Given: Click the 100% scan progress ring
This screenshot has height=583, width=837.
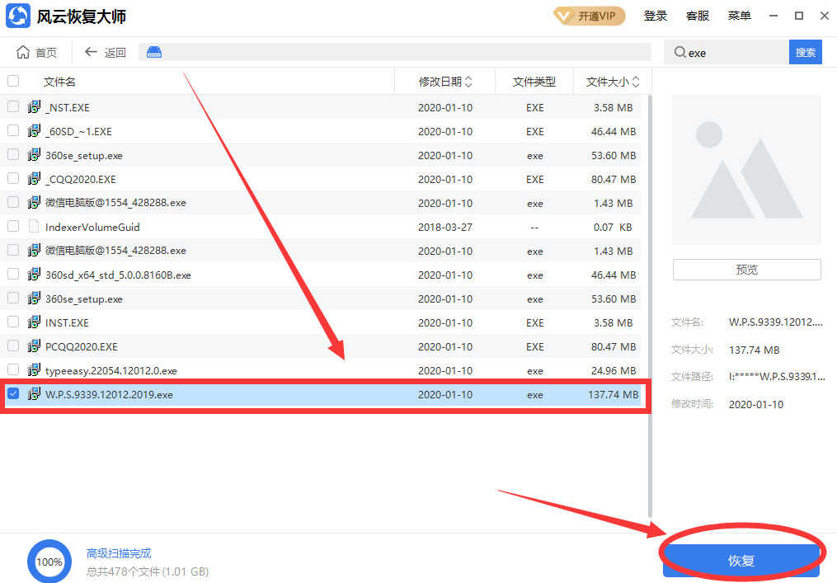Looking at the screenshot, I should point(49,562).
